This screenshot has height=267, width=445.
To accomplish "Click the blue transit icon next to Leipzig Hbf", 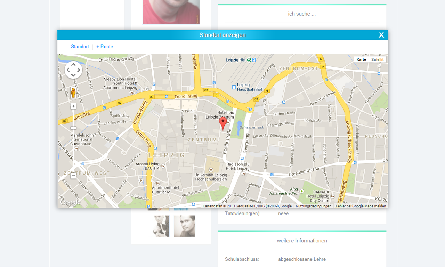I will 254,60.
